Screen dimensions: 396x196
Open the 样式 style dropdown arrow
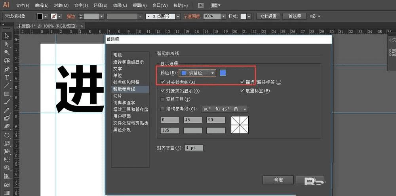249,16
